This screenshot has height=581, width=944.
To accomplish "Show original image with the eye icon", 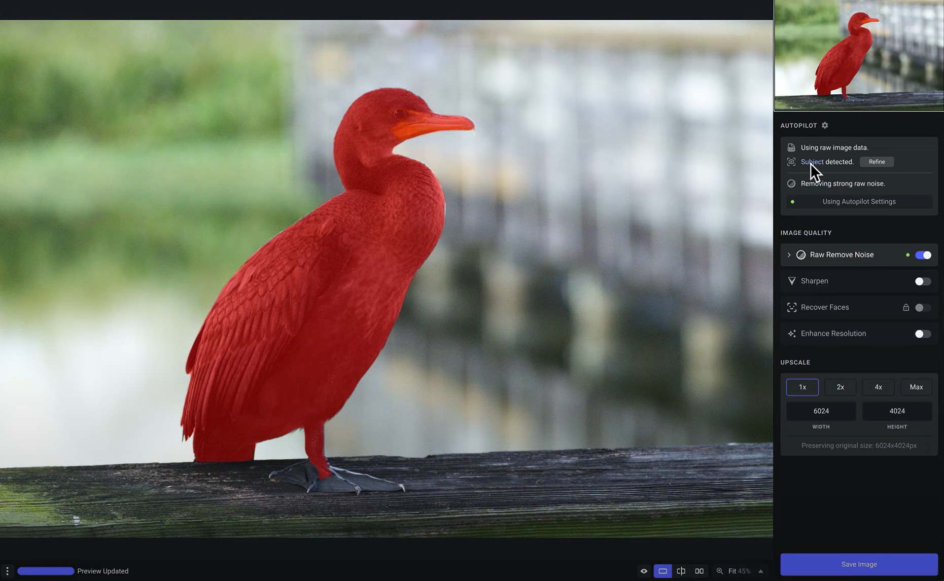I will point(644,571).
